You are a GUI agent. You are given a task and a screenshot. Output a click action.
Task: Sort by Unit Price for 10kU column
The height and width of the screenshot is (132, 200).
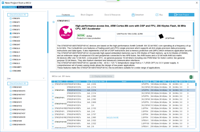pos(99,82)
